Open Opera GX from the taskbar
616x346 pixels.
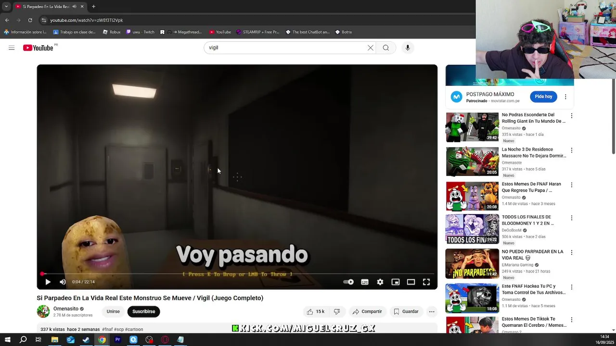(x=165, y=340)
